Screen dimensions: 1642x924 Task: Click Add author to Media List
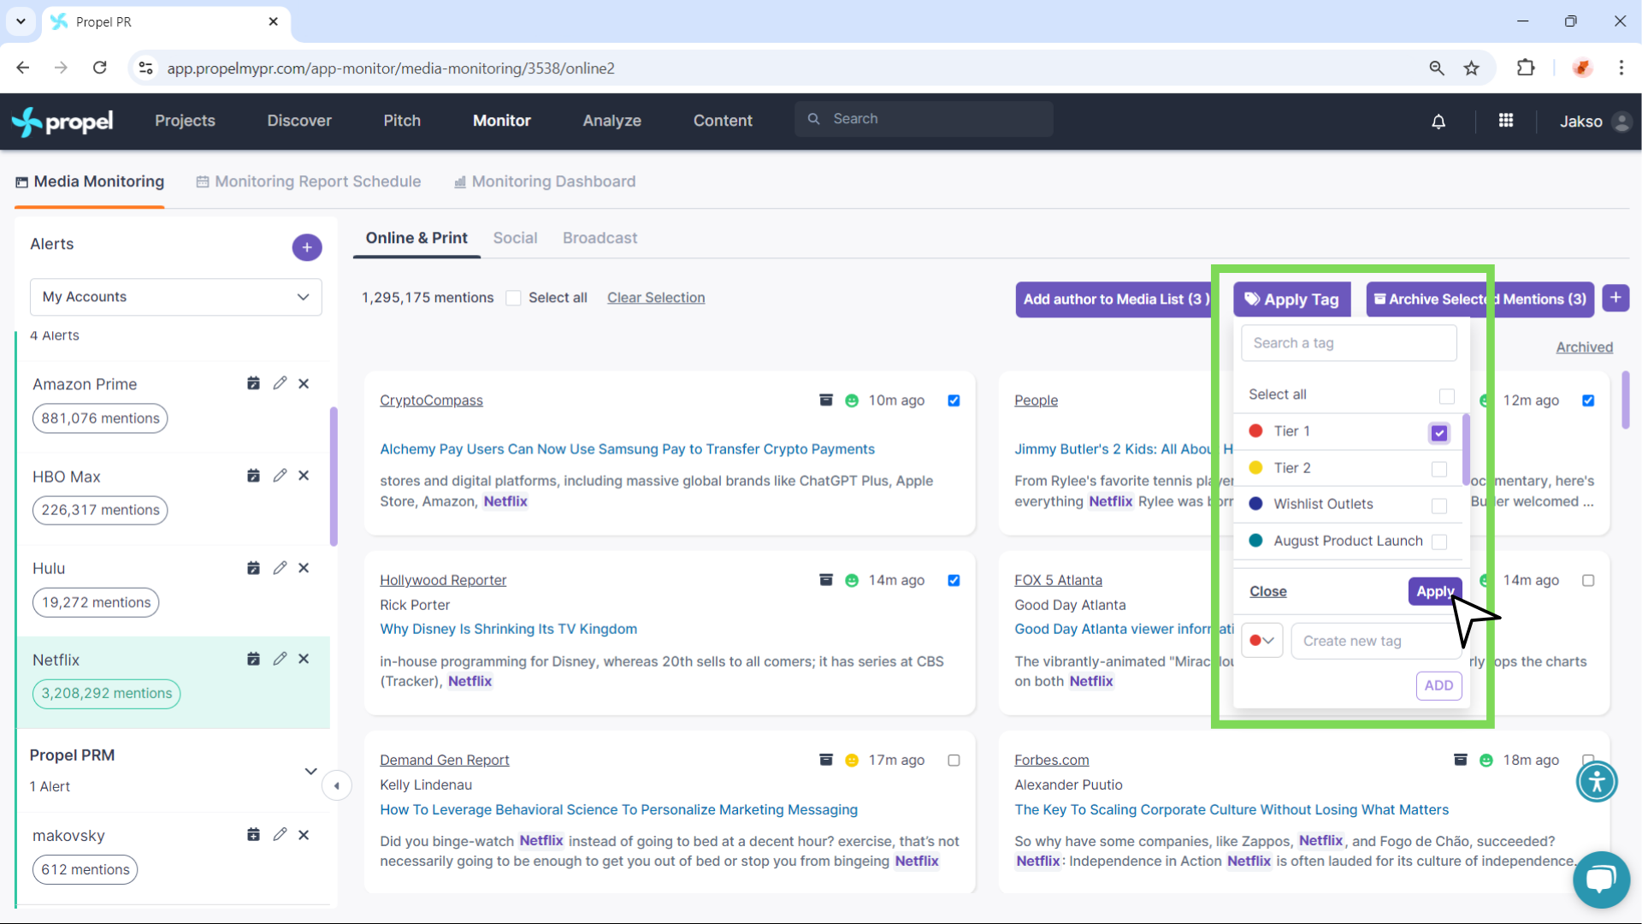point(1116,299)
